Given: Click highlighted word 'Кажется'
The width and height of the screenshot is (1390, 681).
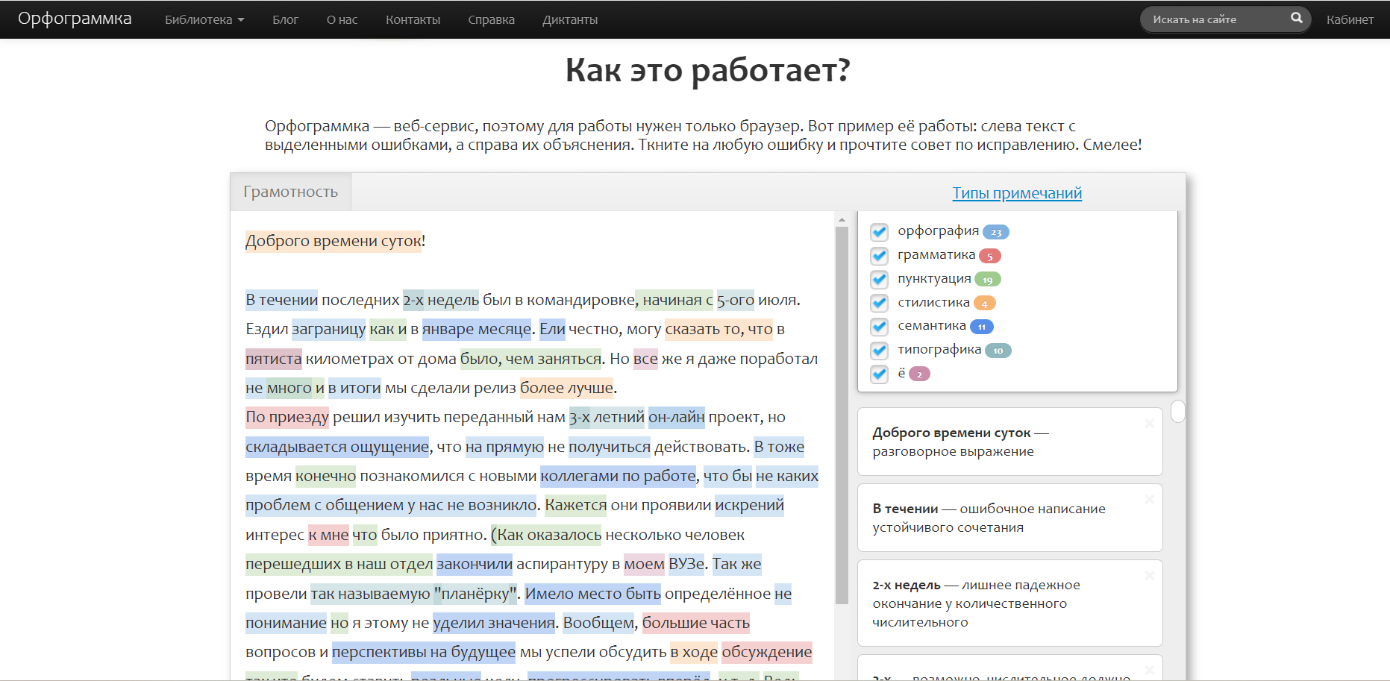Looking at the screenshot, I should pos(575,505).
